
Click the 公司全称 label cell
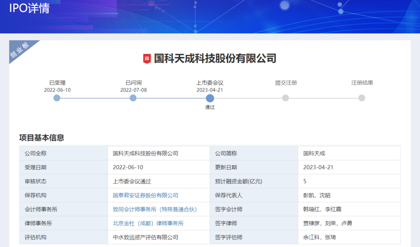(64, 153)
